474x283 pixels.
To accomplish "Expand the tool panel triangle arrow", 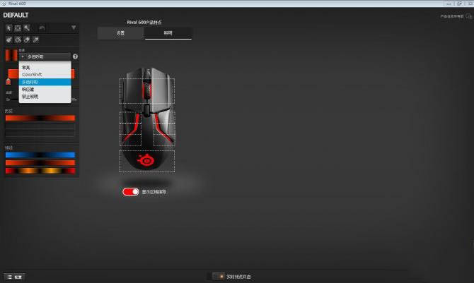I will (74, 28).
